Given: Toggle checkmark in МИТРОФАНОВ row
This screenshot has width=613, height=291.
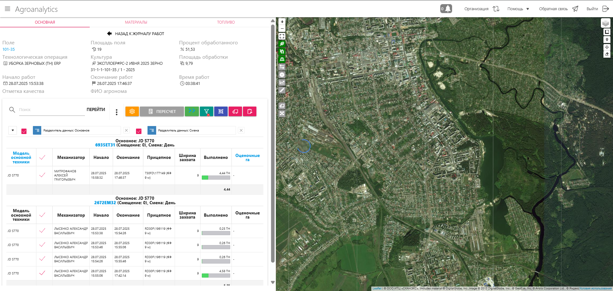Looking at the screenshot, I should pyautogui.click(x=42, y=175).
